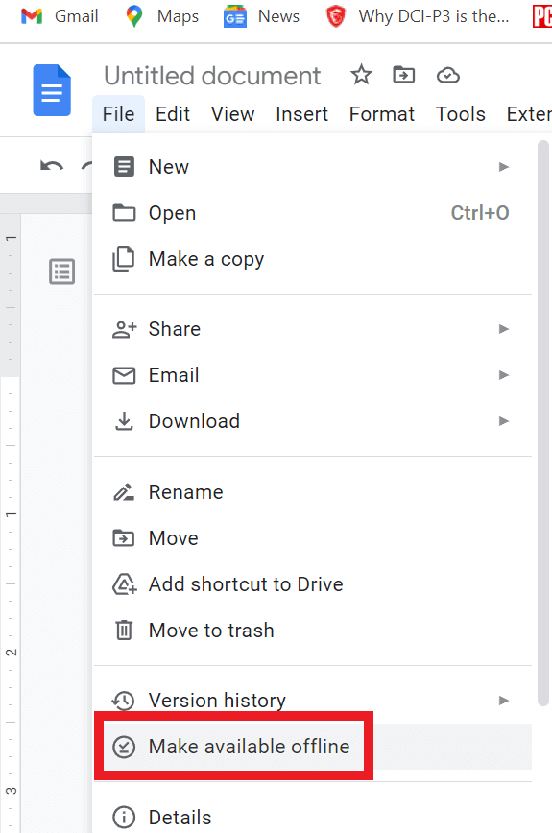The height and width of the screenshot is (833, 552).
Task: Click the File menu scrollbar
Action: click(x=542, y=423)
